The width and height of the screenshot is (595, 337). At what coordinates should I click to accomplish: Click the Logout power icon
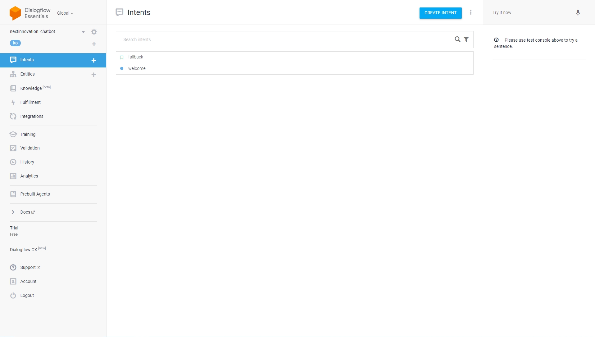pyautogui.click(x=13, y=295)
